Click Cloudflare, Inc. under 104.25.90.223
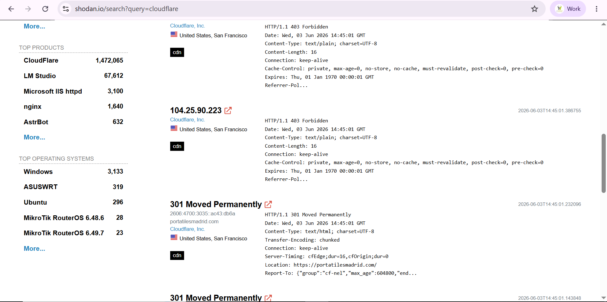This screenshot has width=607, height=302. pyautogui.click(x=188, y=120)
